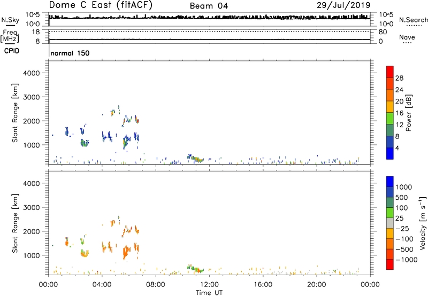Click the power panel 'Slant Range [km]' label
The width and height of the screenshot is (428, 296).
coord(16,113)
